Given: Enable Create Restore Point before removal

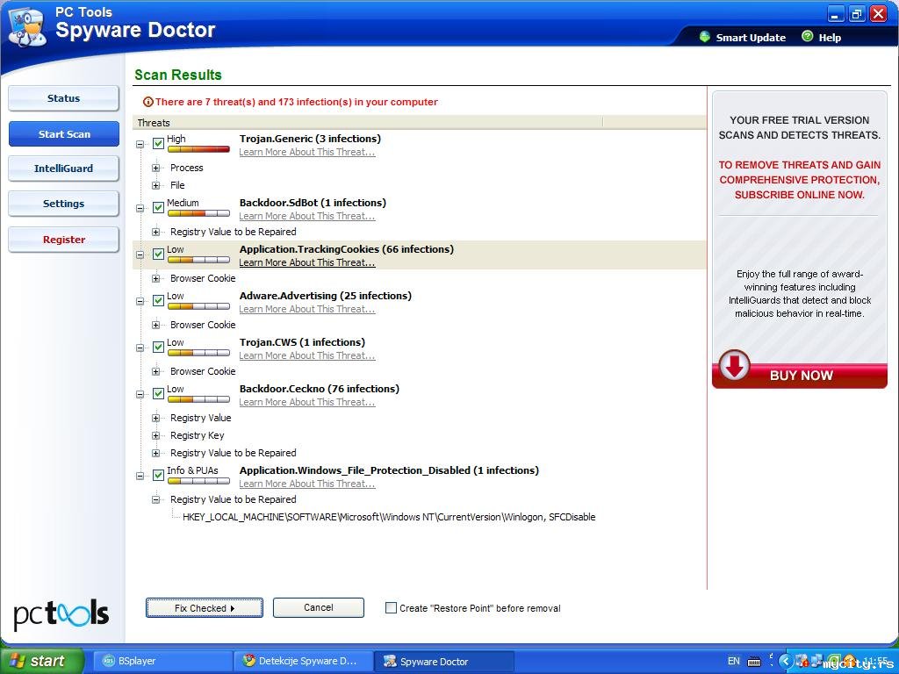Looking at the screenshot, I should click(391, 608).
